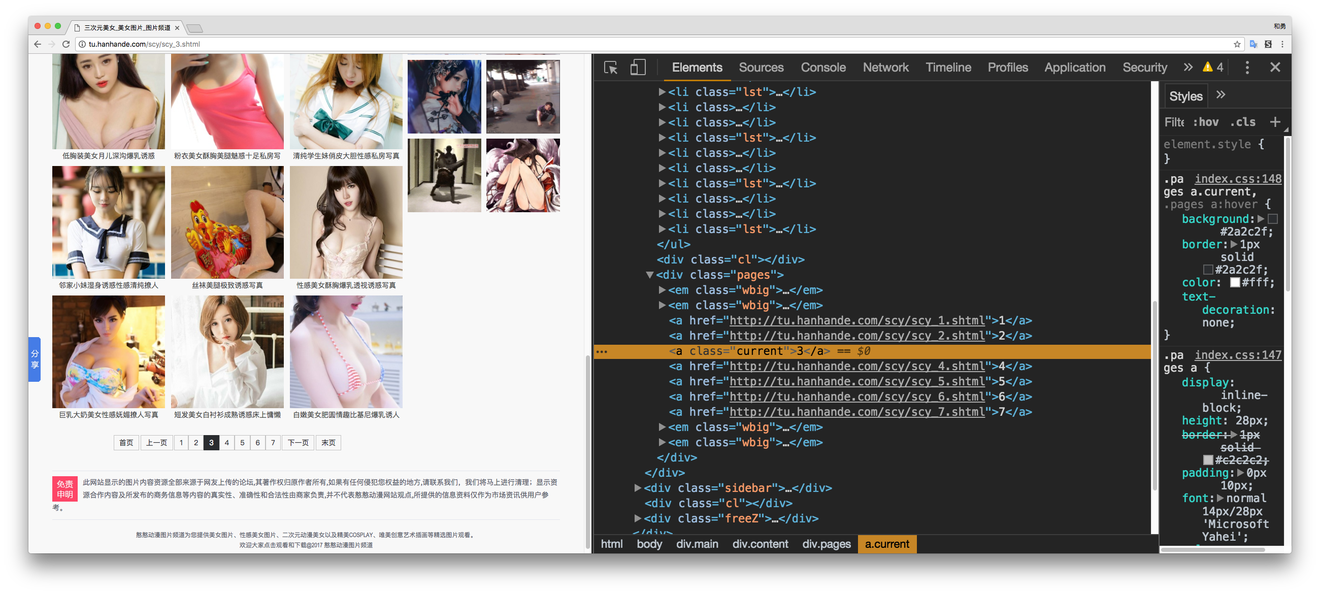This screenshot has height=594, width=1320.
Task: Click the white #fff color swatch
Action: tap(1235, 282)
